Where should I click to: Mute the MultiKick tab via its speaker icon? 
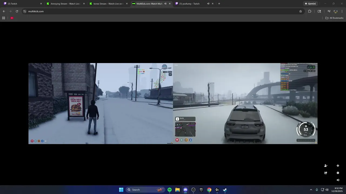(x=165, y=4)
